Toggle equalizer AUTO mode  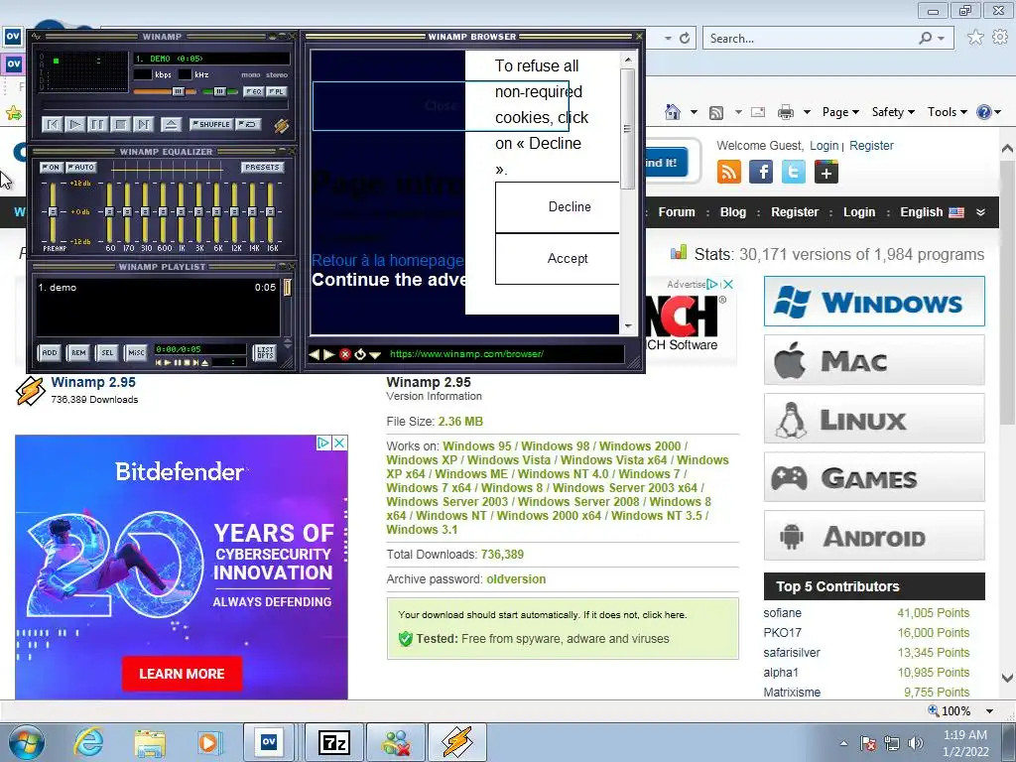[x=81, y=167]
